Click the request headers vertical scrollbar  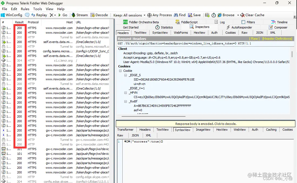pyautogui.click(x=292, y=54)
